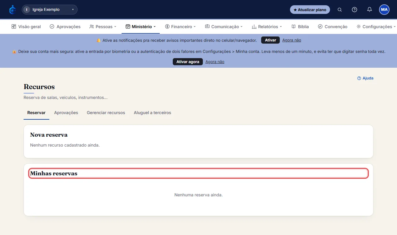Open notifications bell icon

[x=369, y=10]
